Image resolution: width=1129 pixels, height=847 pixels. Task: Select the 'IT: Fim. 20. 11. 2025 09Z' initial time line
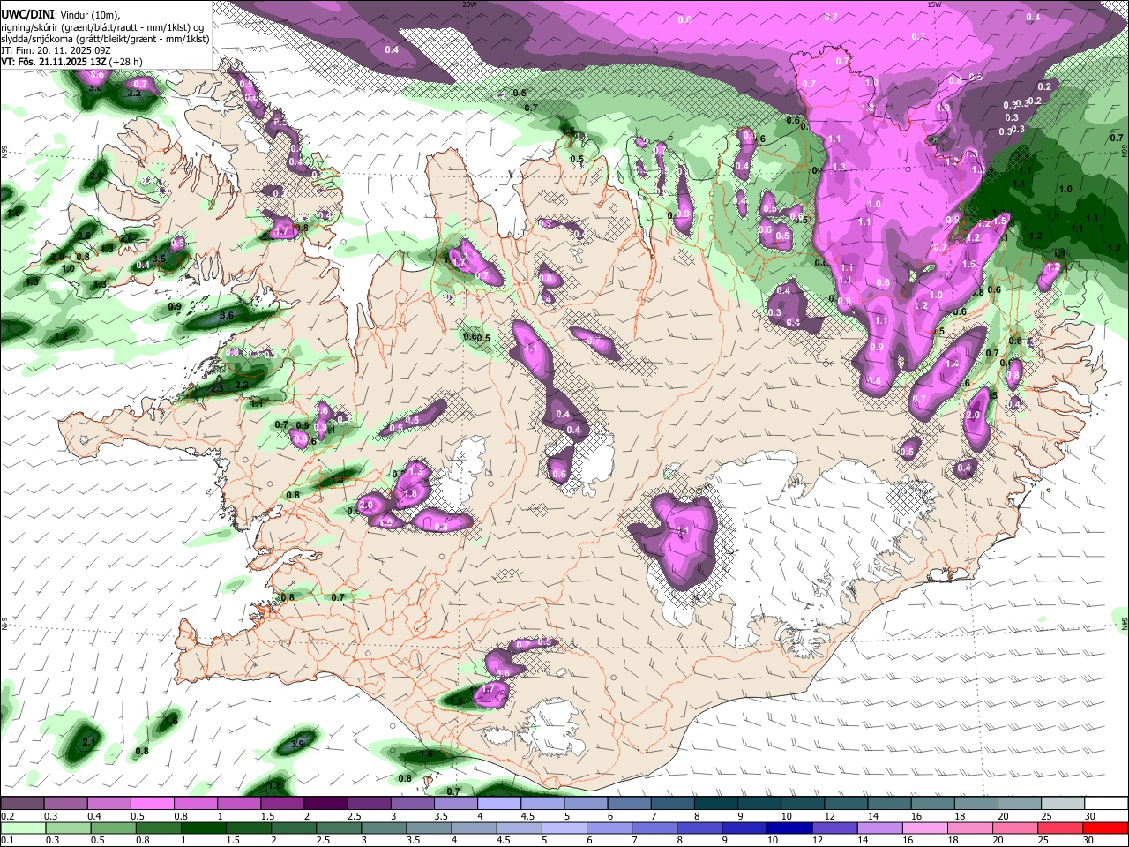tap(54, 51)
